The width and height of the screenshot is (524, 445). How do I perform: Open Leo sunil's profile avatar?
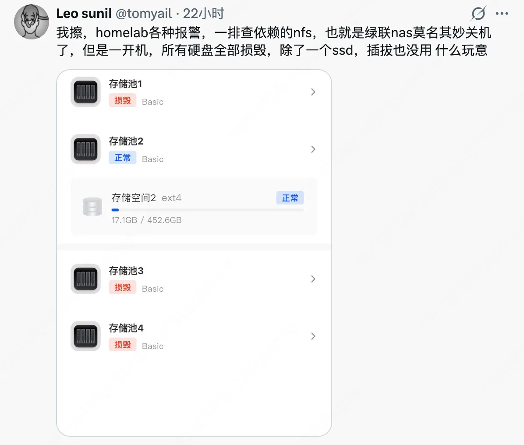click(32, 22)
